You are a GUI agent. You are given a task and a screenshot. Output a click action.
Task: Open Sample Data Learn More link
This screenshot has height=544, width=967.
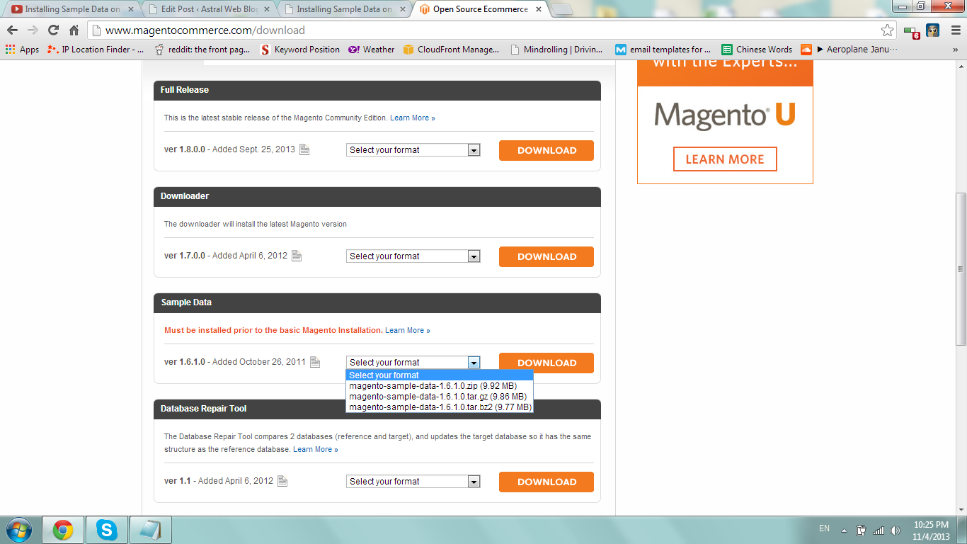[x=408, y=330]
